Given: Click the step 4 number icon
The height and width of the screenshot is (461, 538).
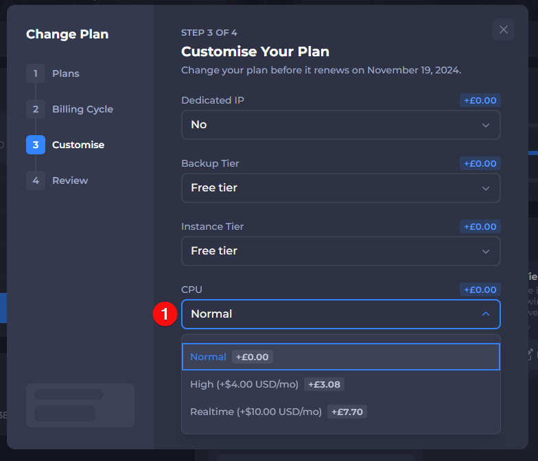Looking at the screenshot, I should (x=36, y=180).
